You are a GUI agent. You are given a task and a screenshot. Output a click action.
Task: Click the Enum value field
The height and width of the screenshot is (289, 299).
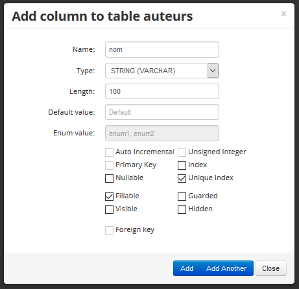click(x=162, y=133)
